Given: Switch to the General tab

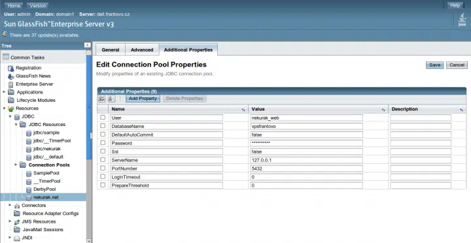Looking at the screenshot, I should pos(111,50).
